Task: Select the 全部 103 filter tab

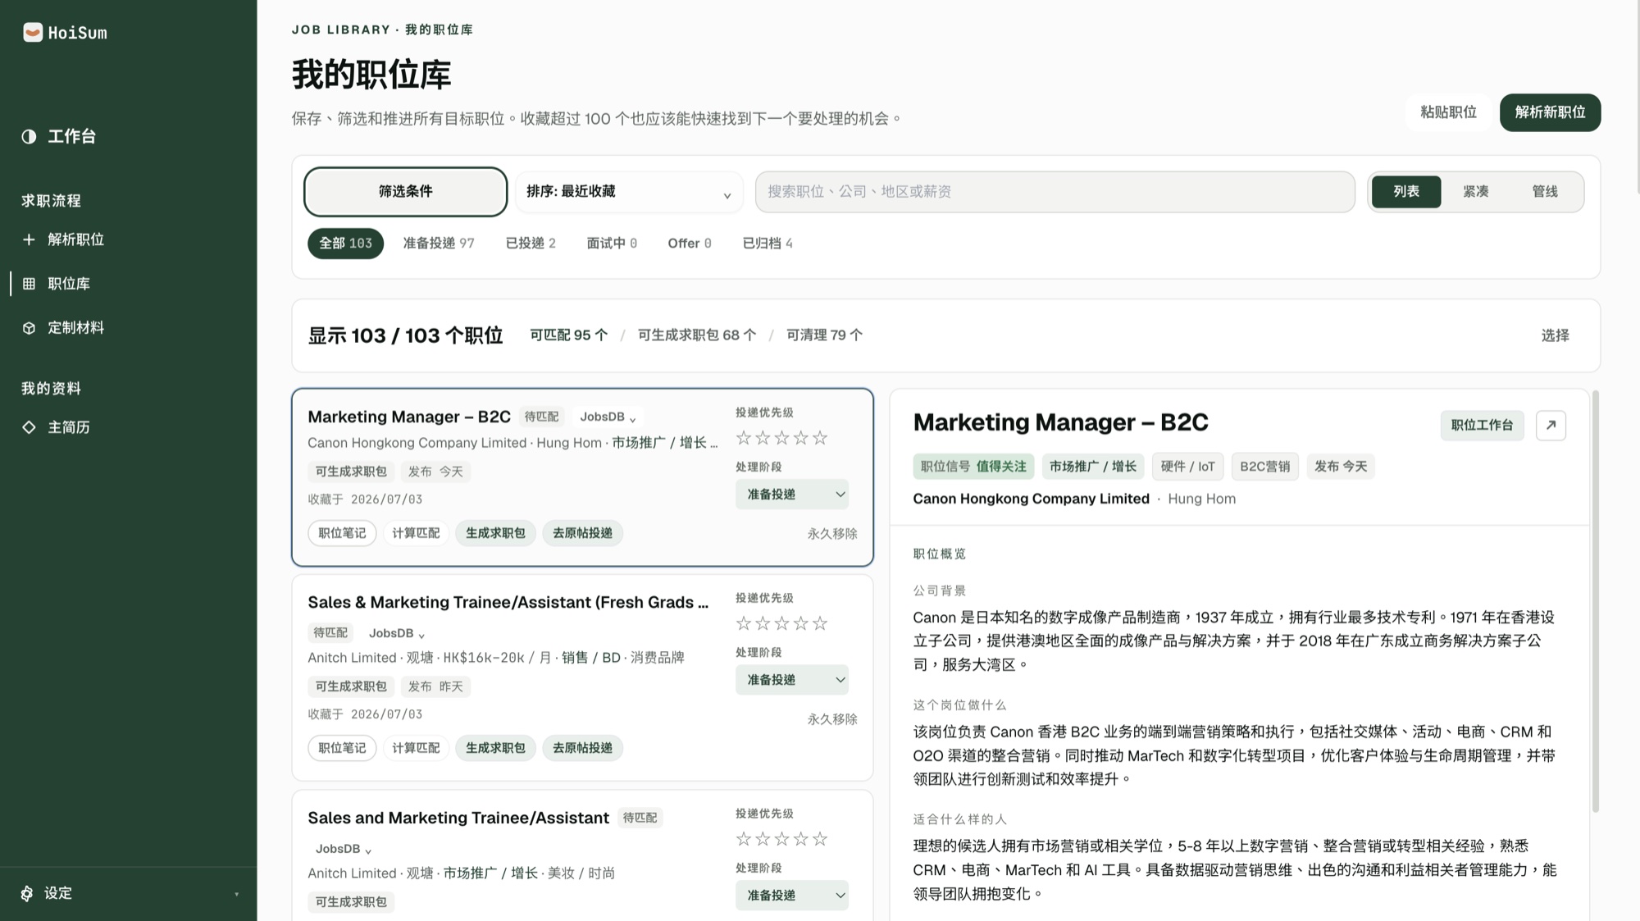Action: click(x=345, y=244)
